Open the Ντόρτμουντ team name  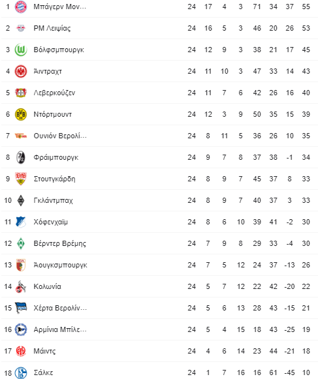coord(53,114)
